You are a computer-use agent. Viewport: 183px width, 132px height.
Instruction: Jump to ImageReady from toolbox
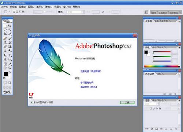pos(7,92)
